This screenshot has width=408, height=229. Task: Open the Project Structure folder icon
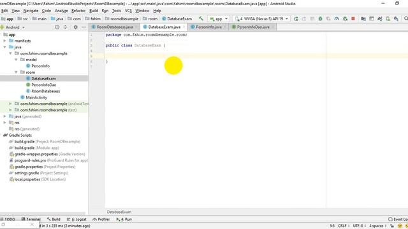363,18
